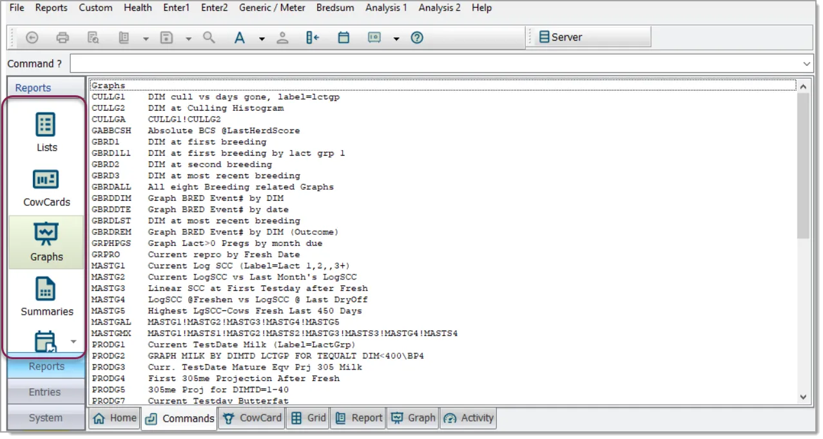The width and height of the screenshot is (823, 439).
Task: Click the save disk icon in the toolbar
Action: click(x=167, y=38)
